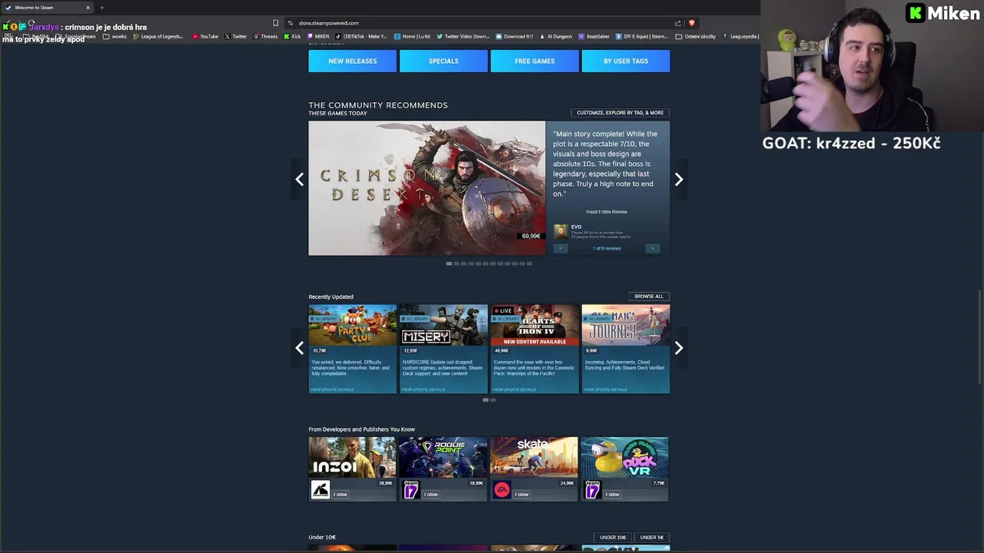
Task: Open the BeastSaber bookmark
Action: (x=594, y=36)
